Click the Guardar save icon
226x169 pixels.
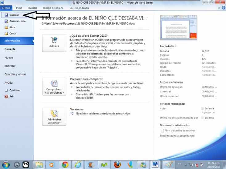(6, 15)
